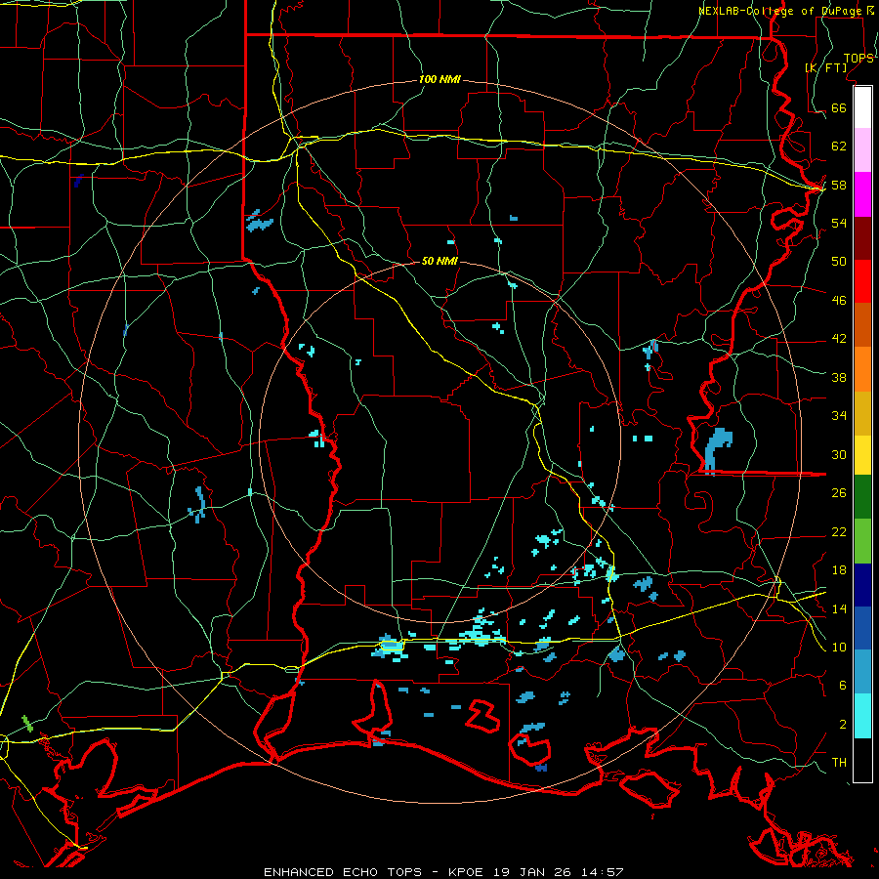Select the bright red legend swatch
879x879 pixels.
(862, 281)
